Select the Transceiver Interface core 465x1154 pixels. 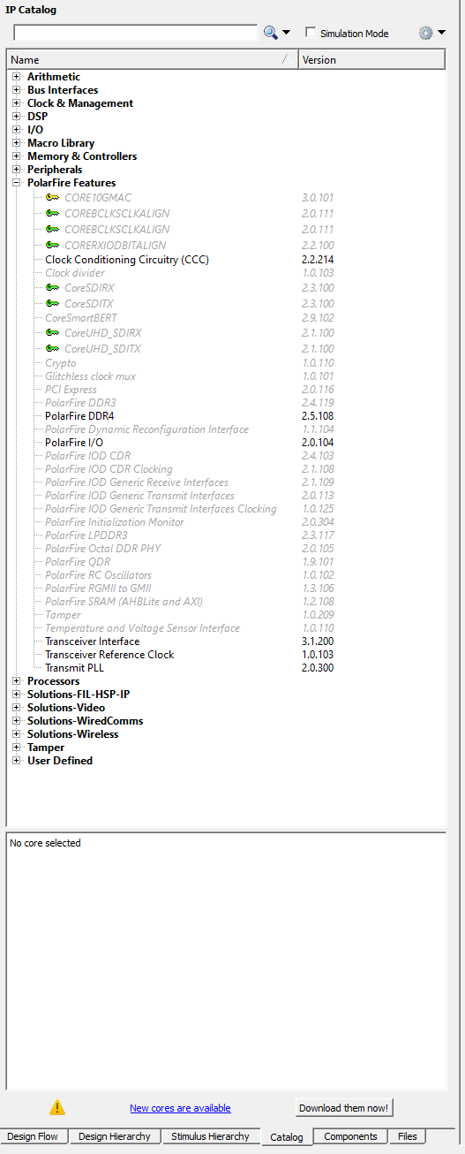[92, 642]
